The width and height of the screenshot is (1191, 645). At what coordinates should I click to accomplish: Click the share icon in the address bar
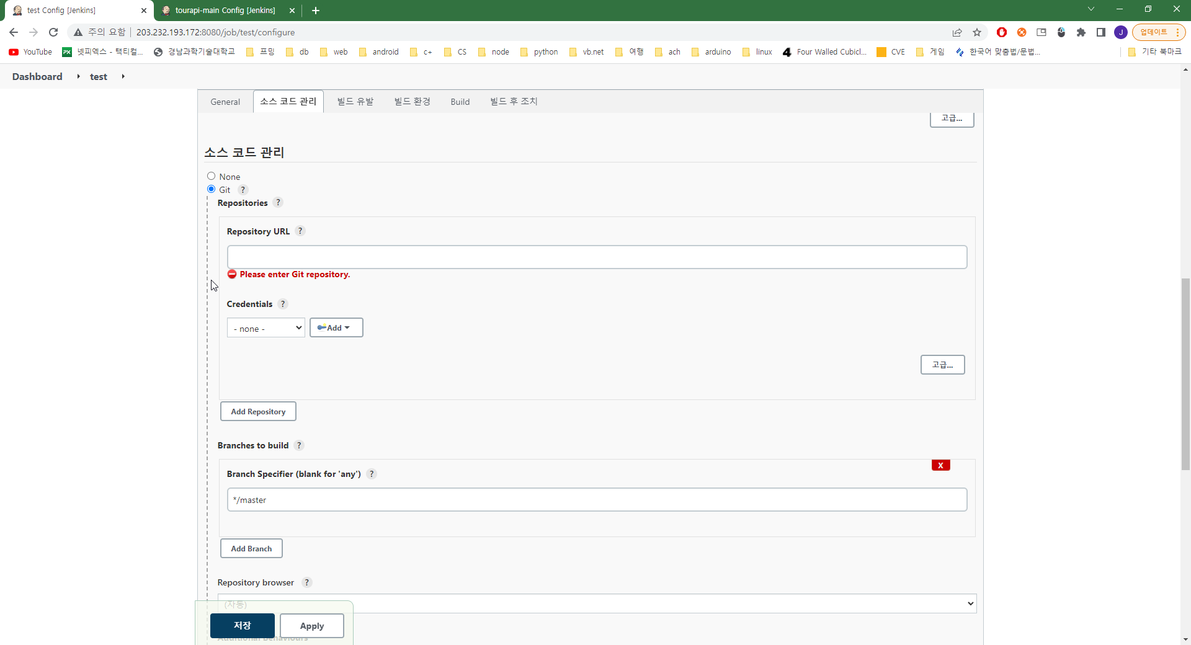[x=957, y=32]
